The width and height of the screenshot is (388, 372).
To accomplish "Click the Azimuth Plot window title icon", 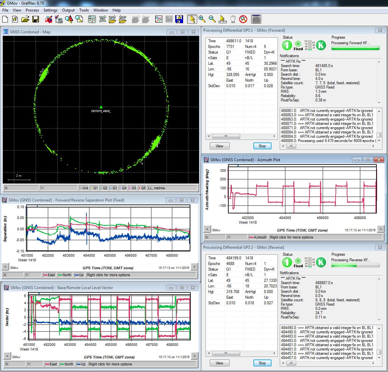I will click(x=207, y=160).
